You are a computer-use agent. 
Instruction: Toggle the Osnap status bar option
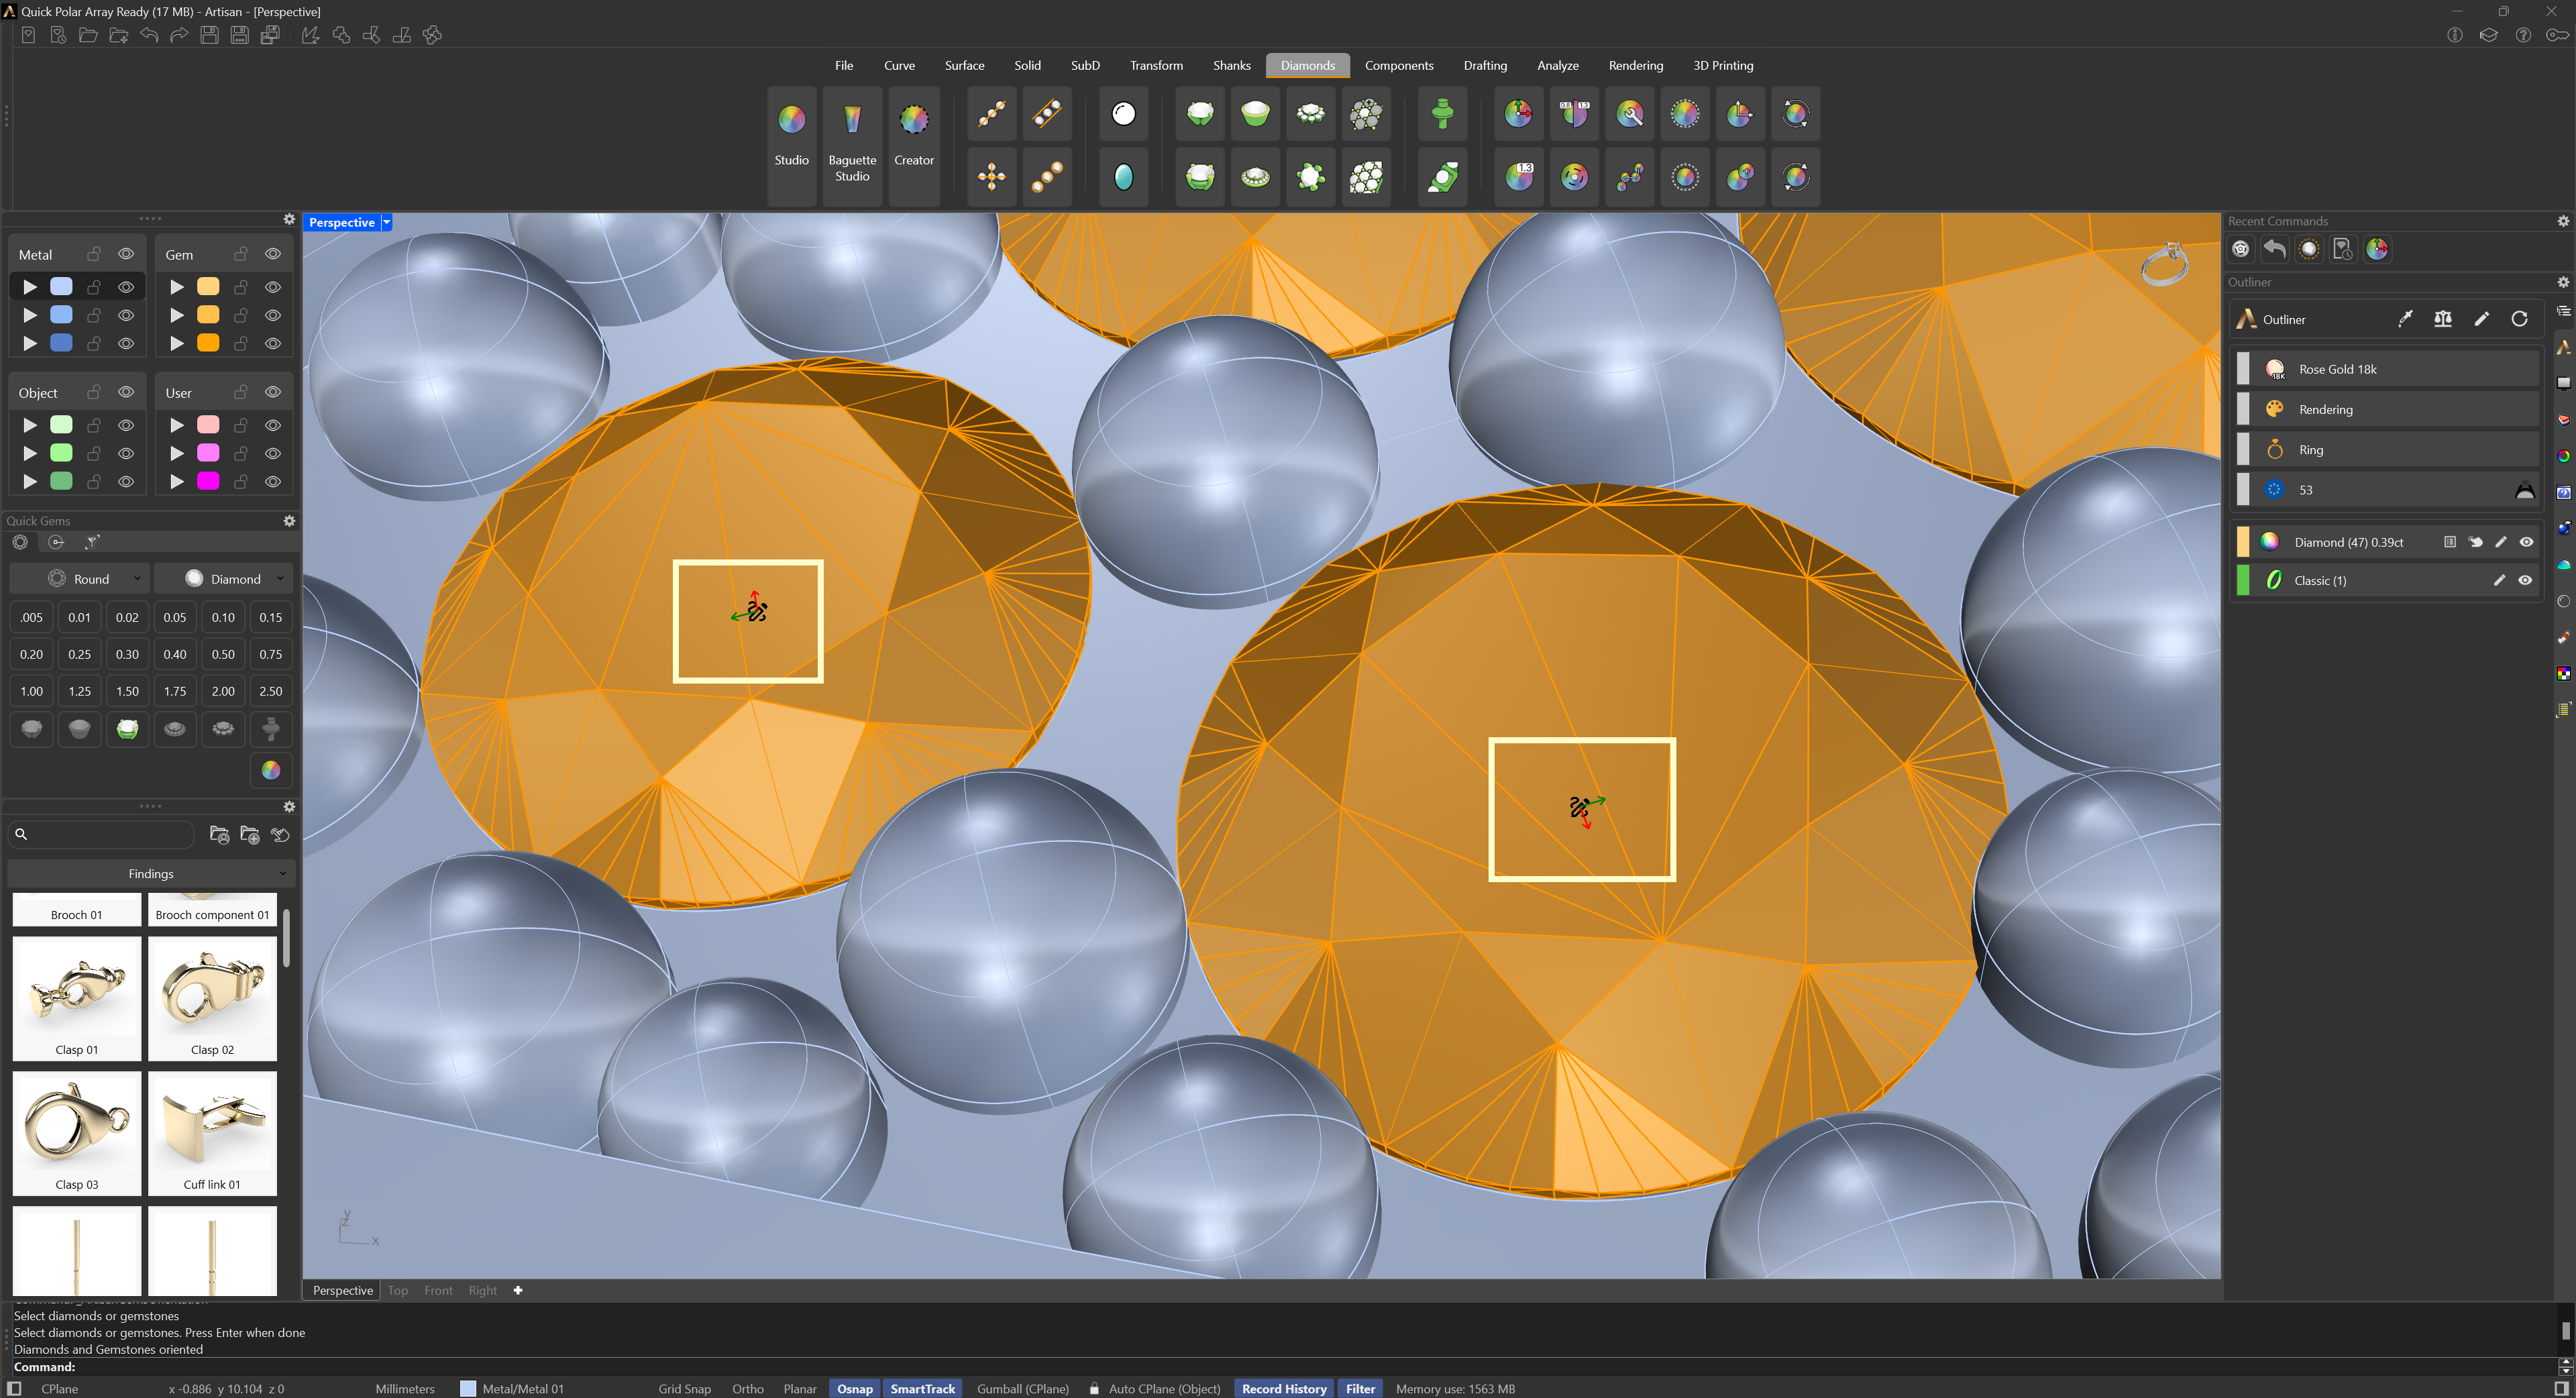854,1388
